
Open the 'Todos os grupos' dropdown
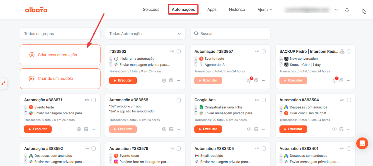coord(60,34)
